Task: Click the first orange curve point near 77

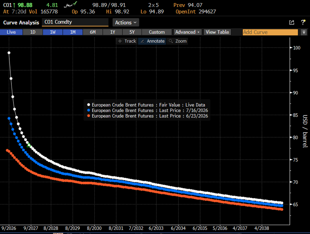Action: coord(7,151)
